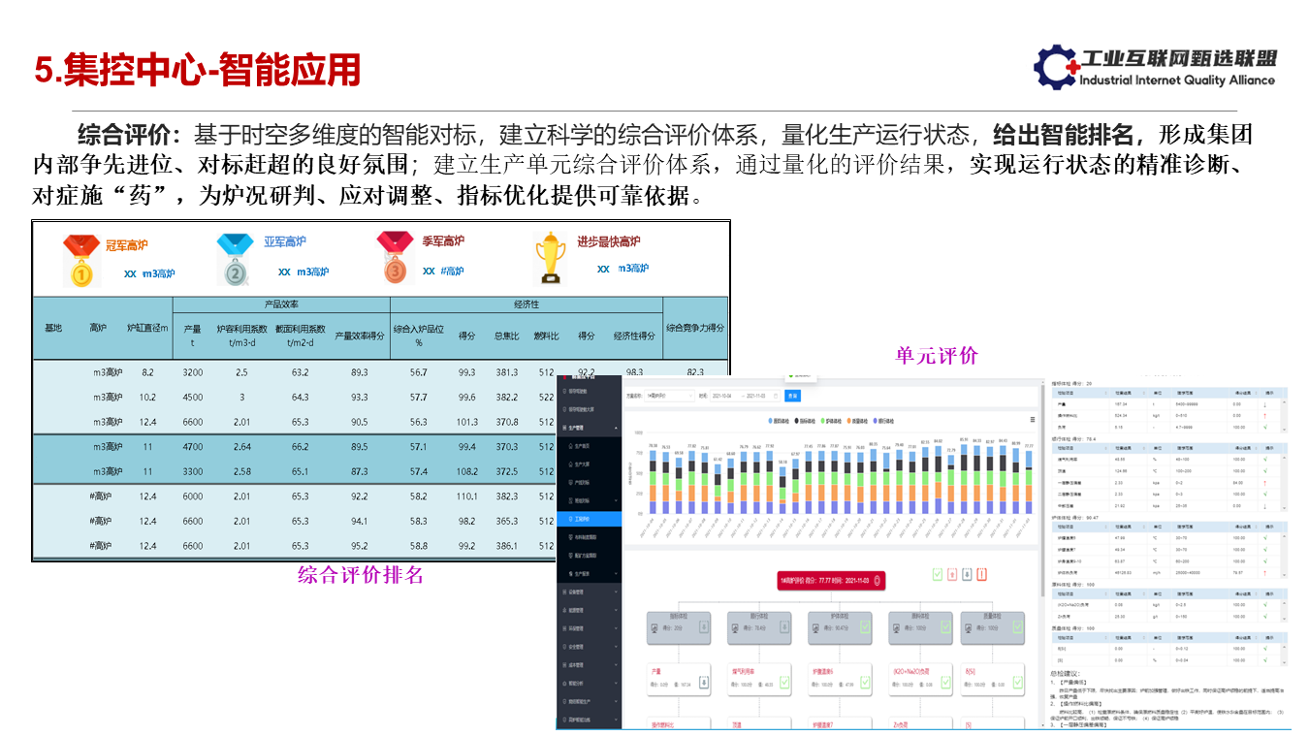Expand the 设备管理 sidebar chevron

tap(616, 592)
